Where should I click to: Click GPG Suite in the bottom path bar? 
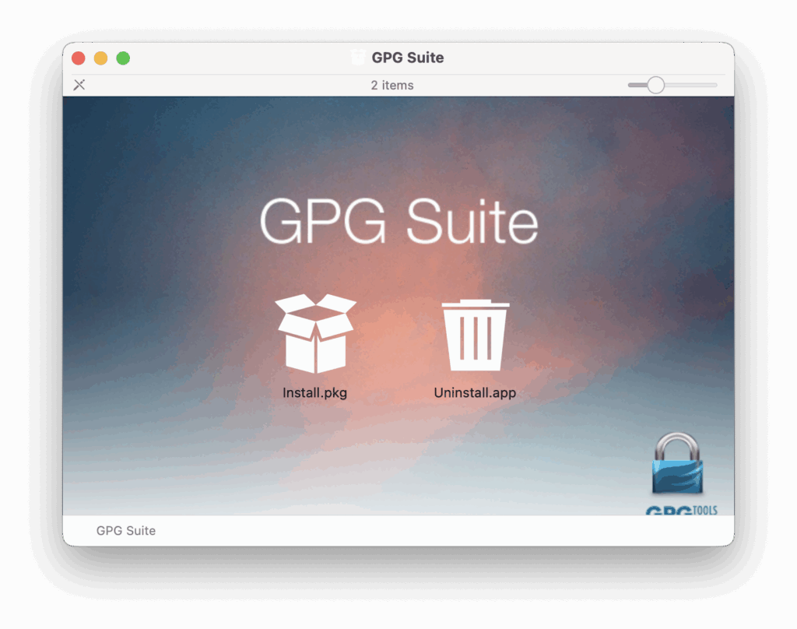pyautogui.click(x=126, y=531)
